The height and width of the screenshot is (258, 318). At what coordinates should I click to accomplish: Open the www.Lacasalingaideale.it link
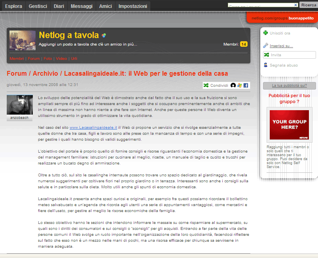93,127
